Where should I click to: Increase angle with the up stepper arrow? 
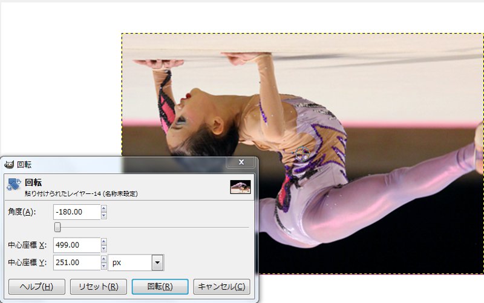click(x=104, y=208)
